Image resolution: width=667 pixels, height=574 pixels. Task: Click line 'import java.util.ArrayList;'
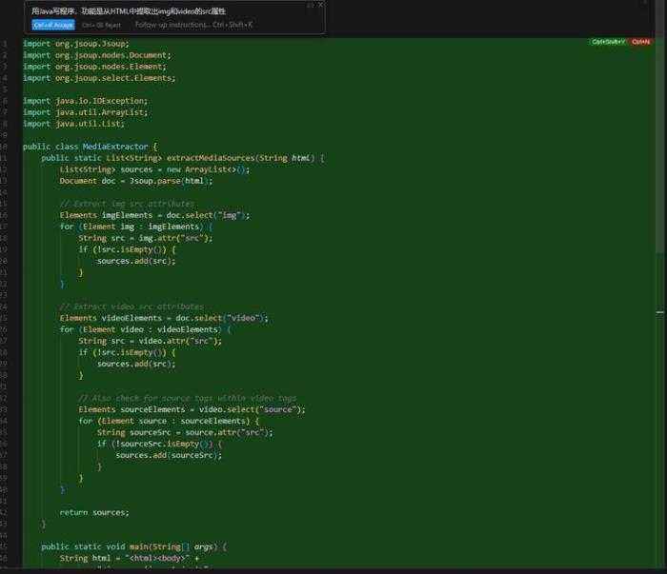coord(85,112)
